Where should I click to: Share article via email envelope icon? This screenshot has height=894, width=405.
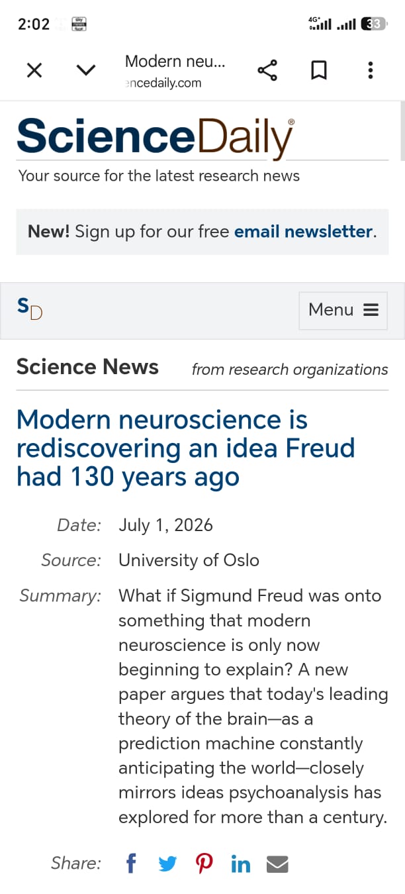click(x=277, y=864)
